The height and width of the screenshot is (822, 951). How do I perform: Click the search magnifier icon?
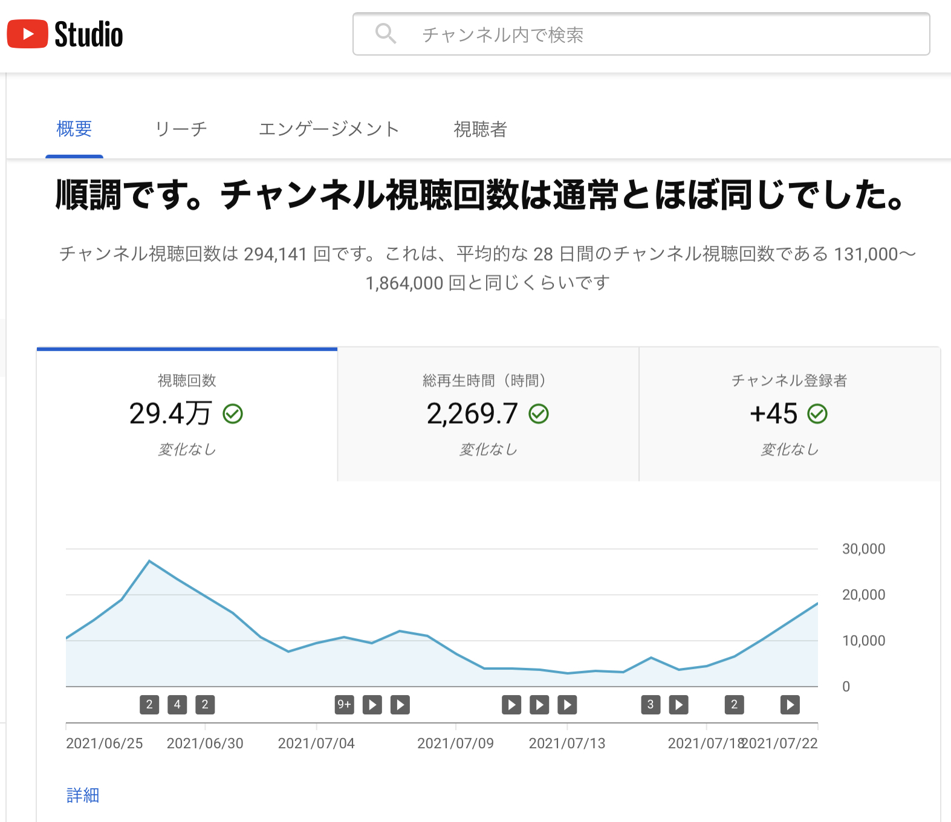[x=386, y=34]
